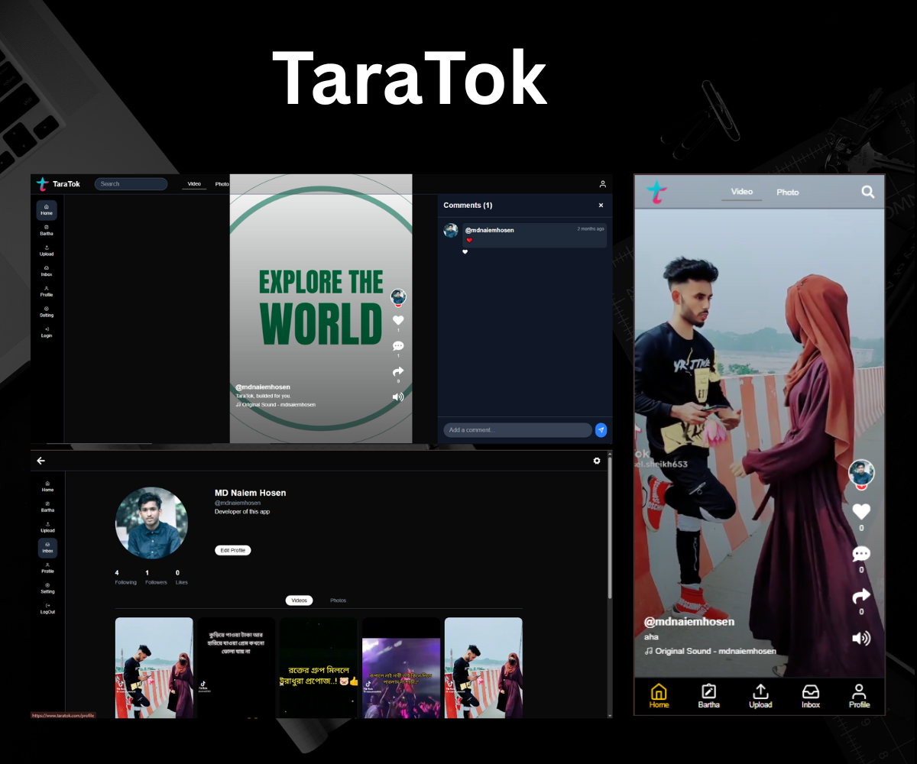The width and height of the screenshot is (917, 764).
Task: Open comments bubble on the mobile video
Action: tap(861, 554)
